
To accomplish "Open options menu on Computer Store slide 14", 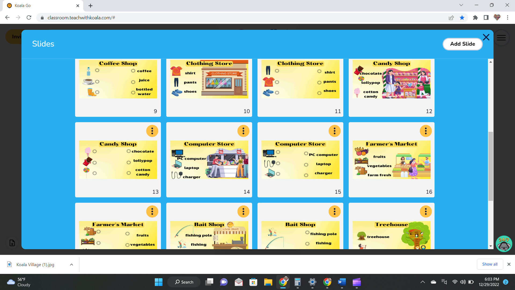I will [243, 131].
